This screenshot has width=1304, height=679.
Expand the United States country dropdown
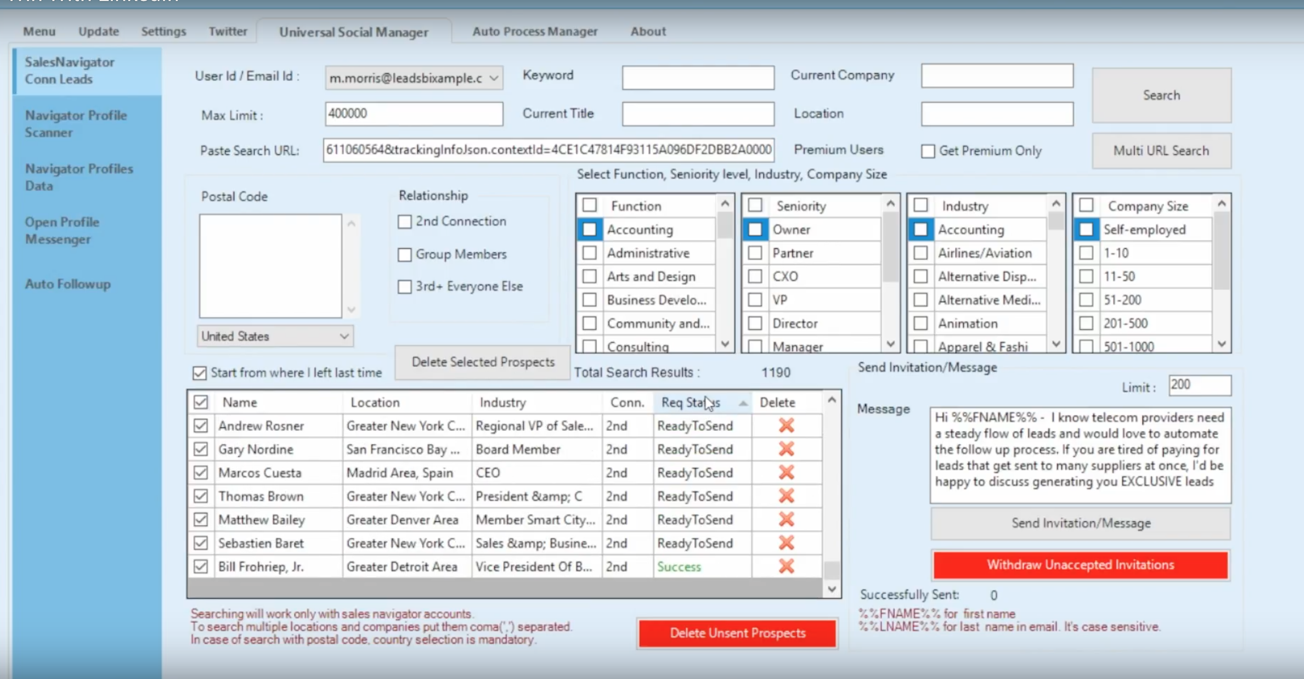coord(344,337)
